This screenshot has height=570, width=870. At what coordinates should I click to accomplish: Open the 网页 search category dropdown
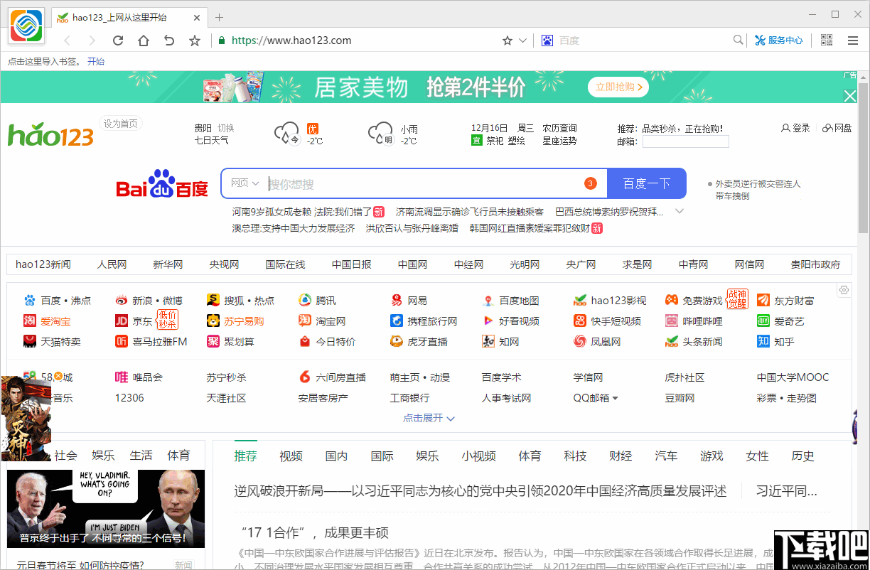(x=243, y=183)
